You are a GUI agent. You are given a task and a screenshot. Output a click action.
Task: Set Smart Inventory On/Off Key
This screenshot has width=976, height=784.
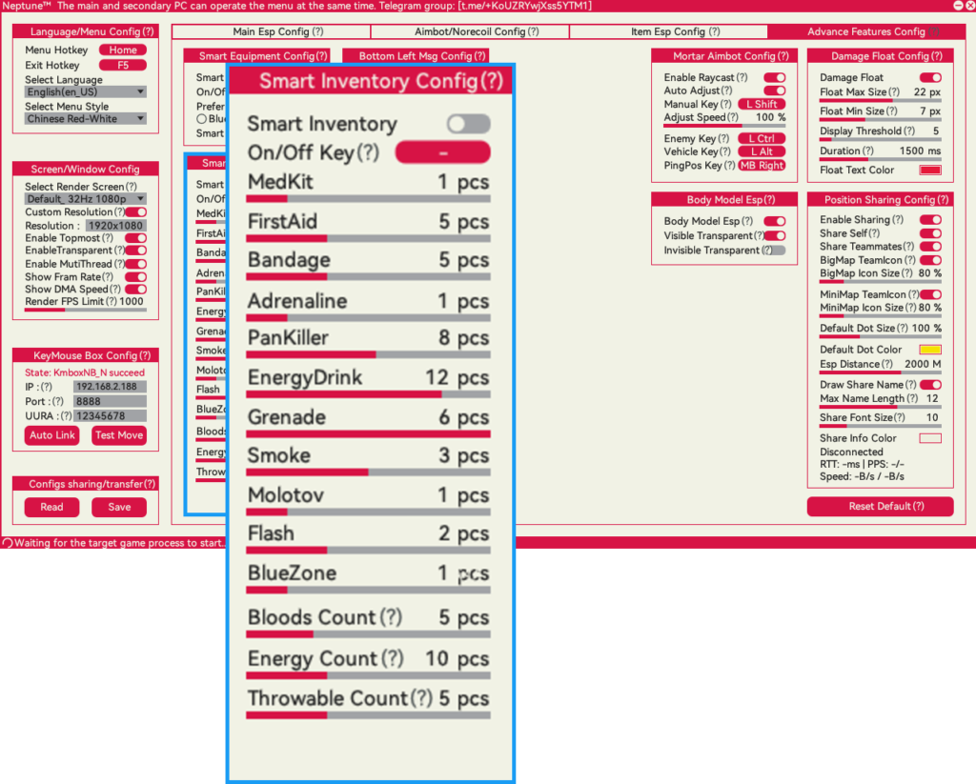point(442,152)
